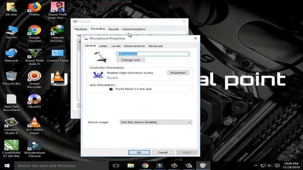303x170 pixels.
Task: Launch Grand Theft Auto V shortcut
Action: click(35, 57)
